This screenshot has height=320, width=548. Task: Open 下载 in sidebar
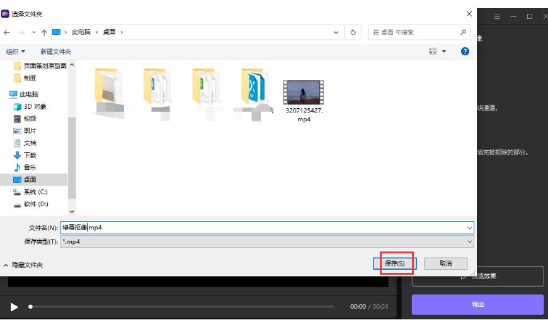coord(25,155)
